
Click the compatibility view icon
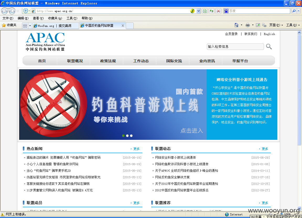205,11
